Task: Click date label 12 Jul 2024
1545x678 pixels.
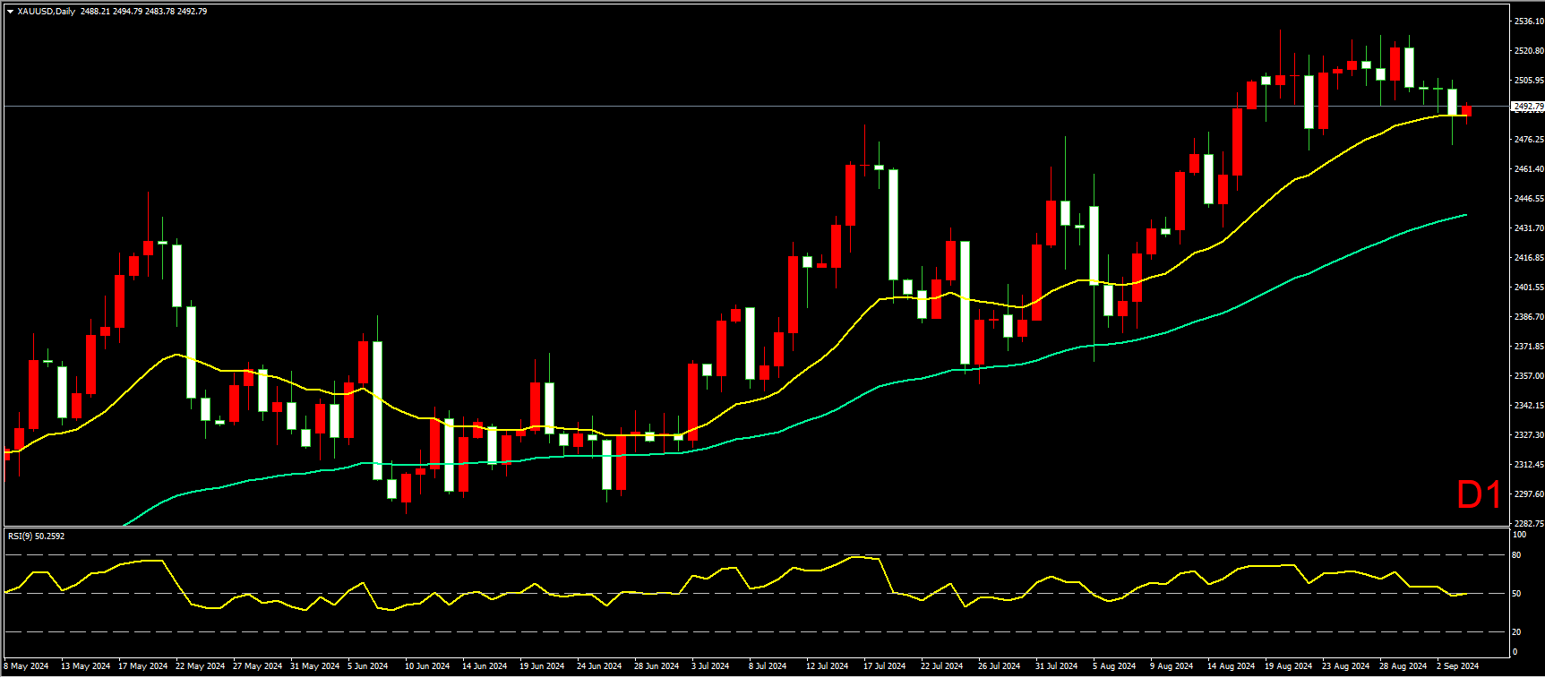Action: 828,666
